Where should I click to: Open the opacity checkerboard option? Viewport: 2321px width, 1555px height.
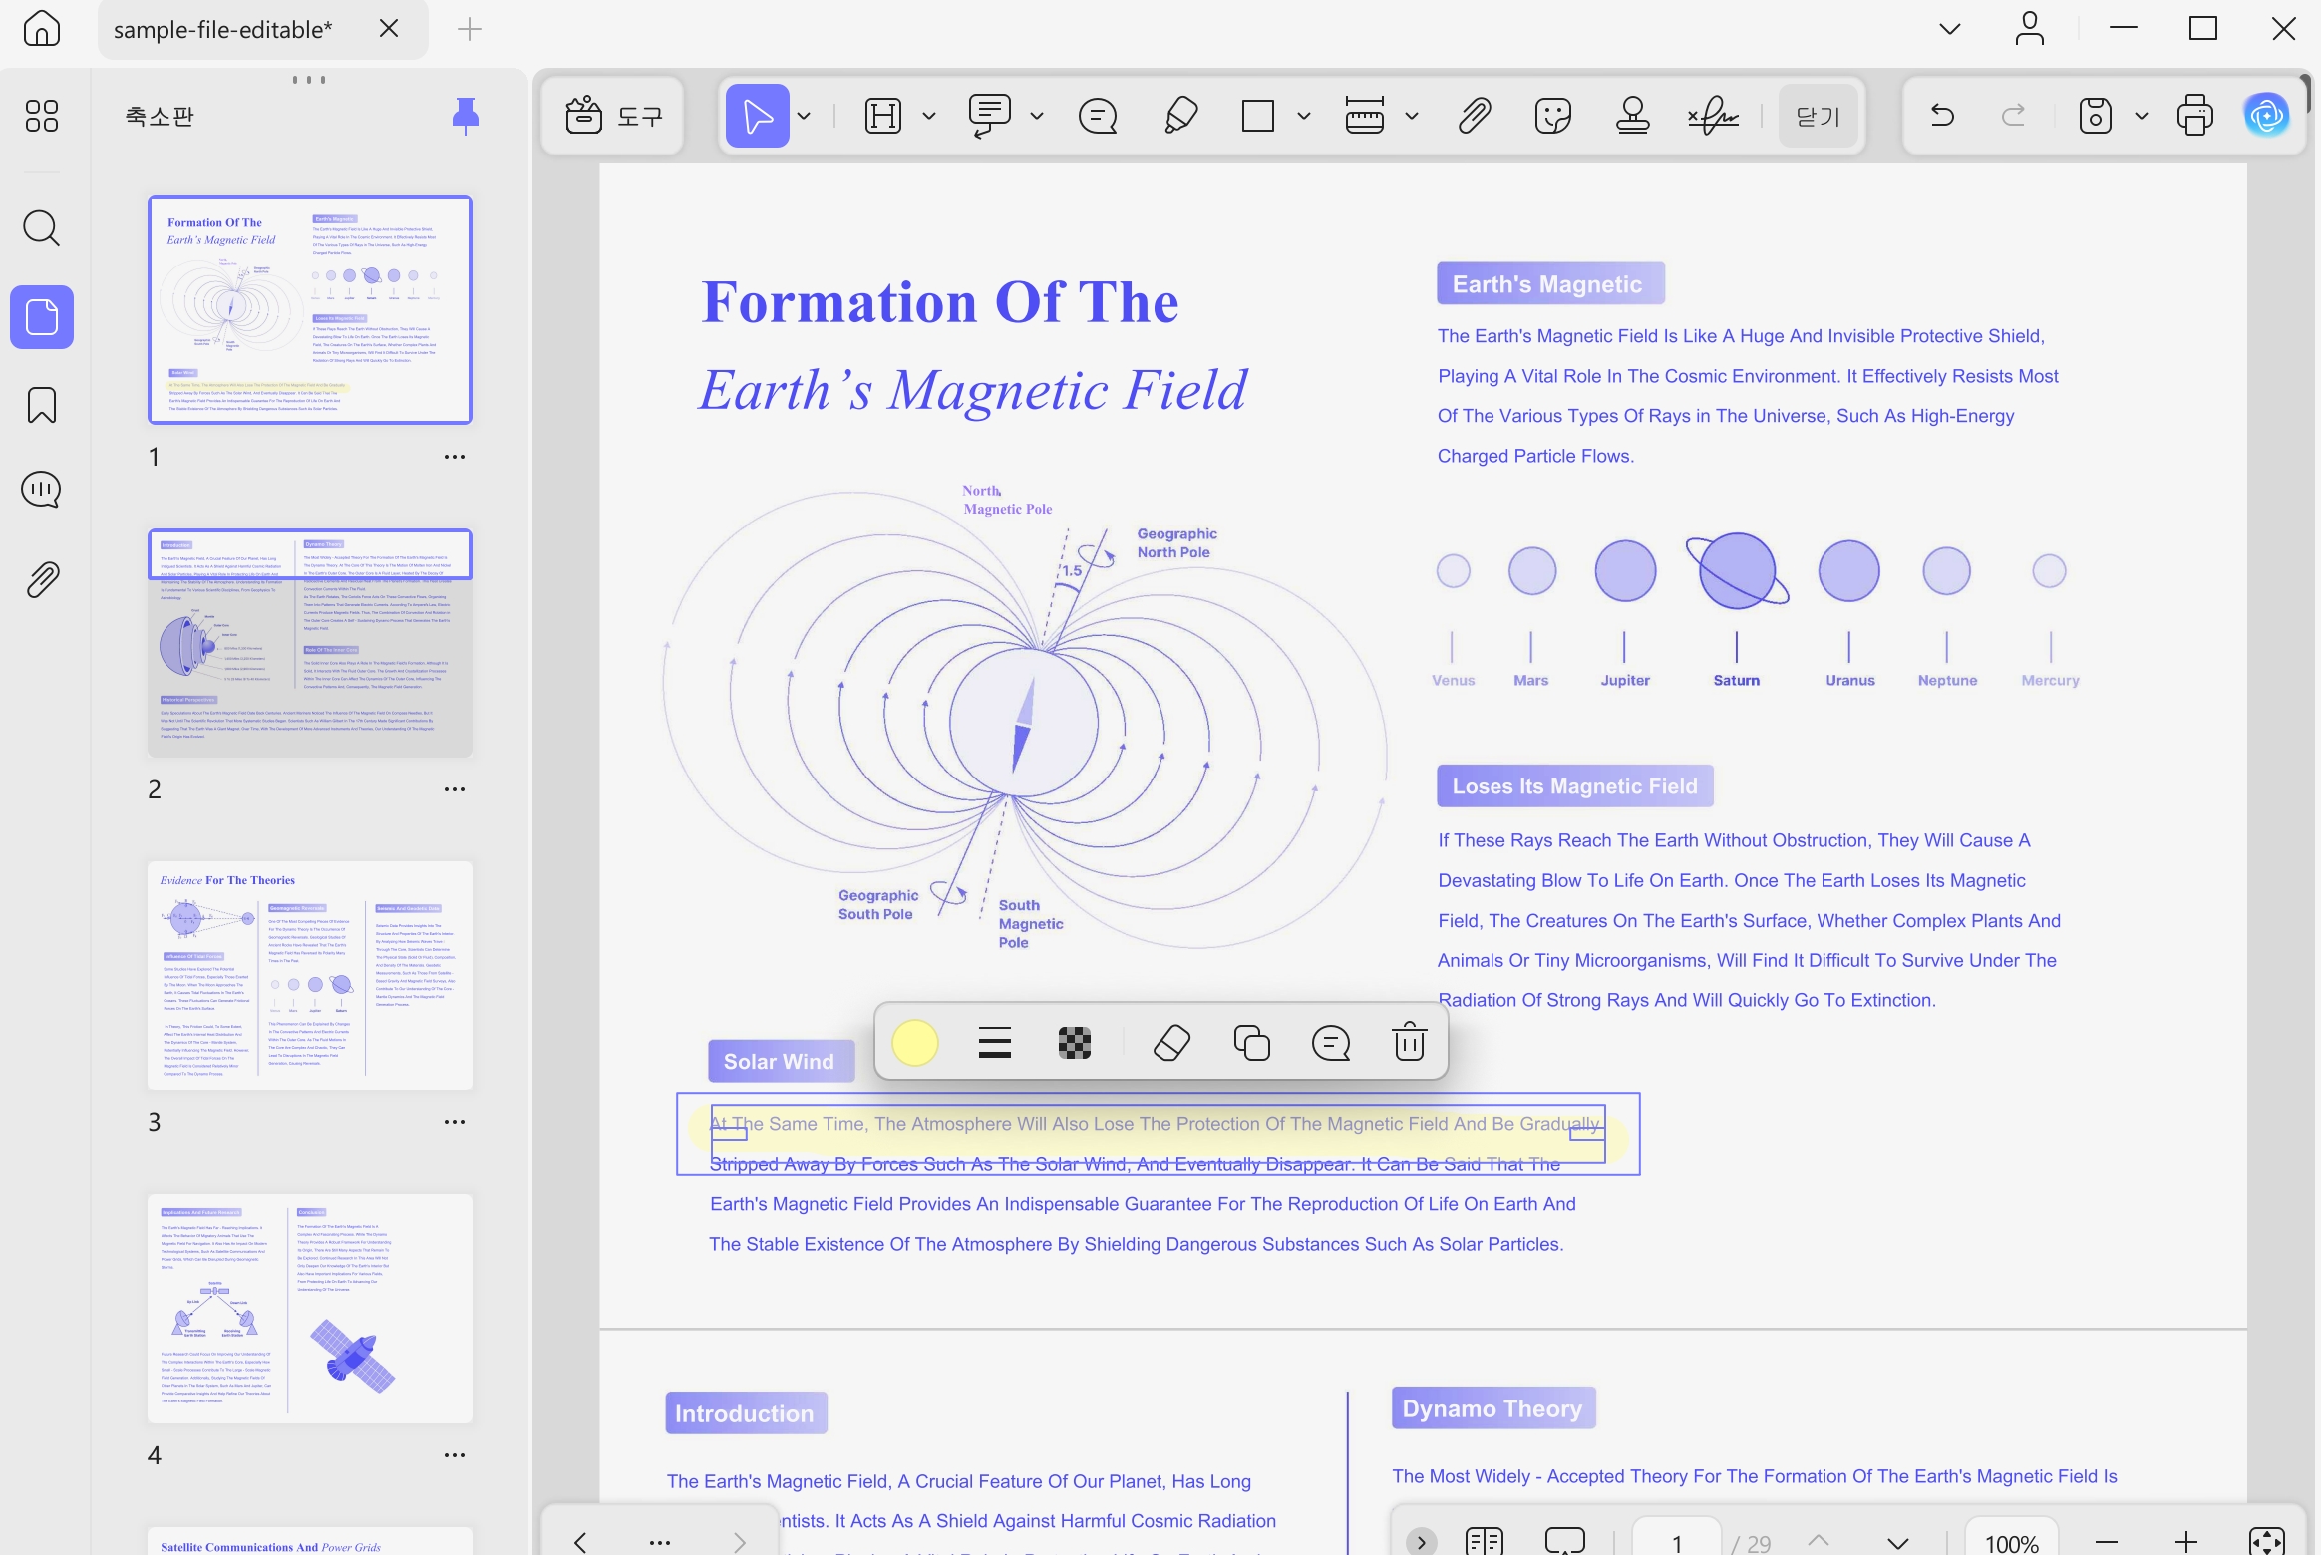pyautogui.click(x=1074, y=1043)
